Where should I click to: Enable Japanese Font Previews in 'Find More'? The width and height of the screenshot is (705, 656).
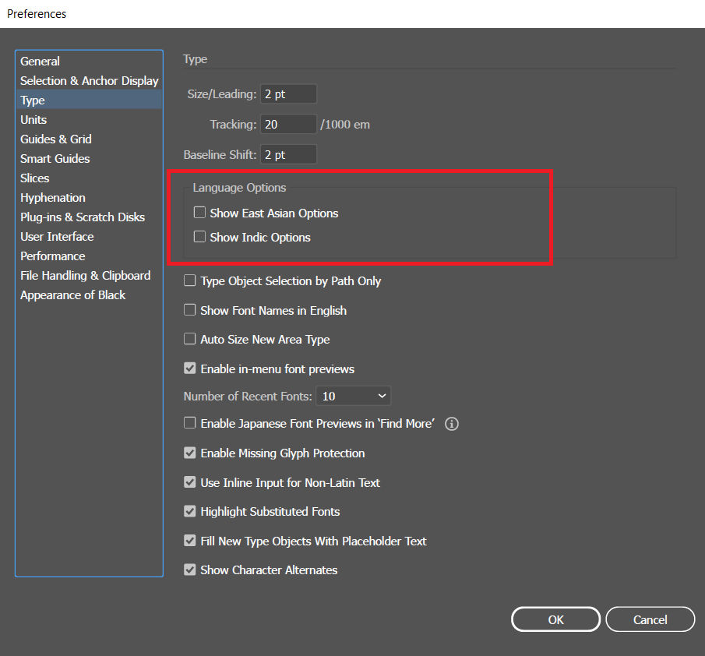pos(189,423)
